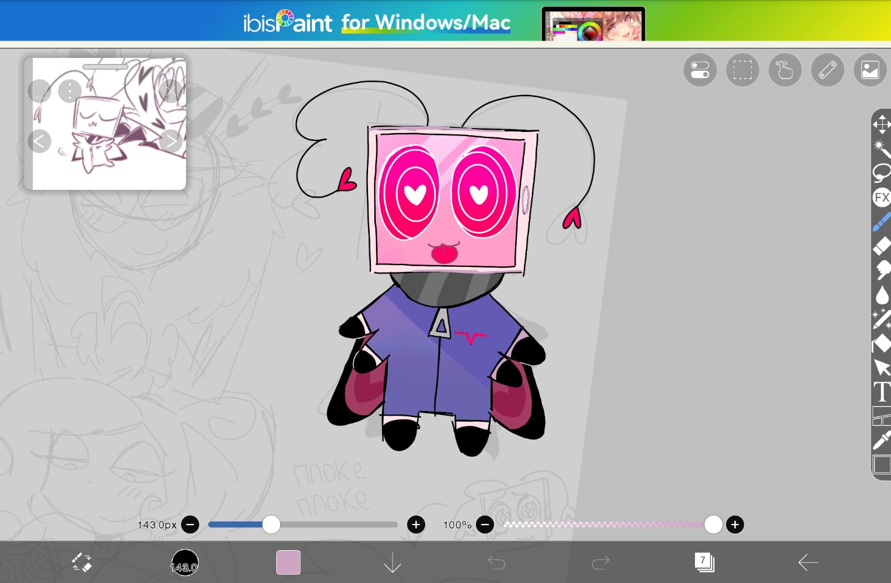Click the opacity slider handle
Viewport: 891px width, 583px height.
(x=713, y=525)
